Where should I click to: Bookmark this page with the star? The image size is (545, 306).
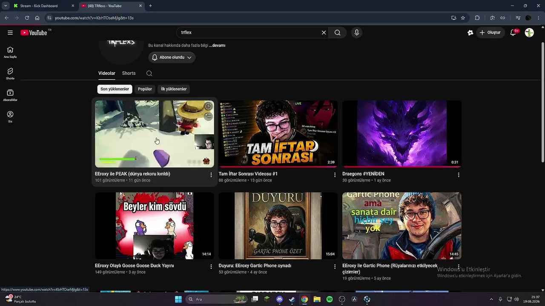coord(463,18)
